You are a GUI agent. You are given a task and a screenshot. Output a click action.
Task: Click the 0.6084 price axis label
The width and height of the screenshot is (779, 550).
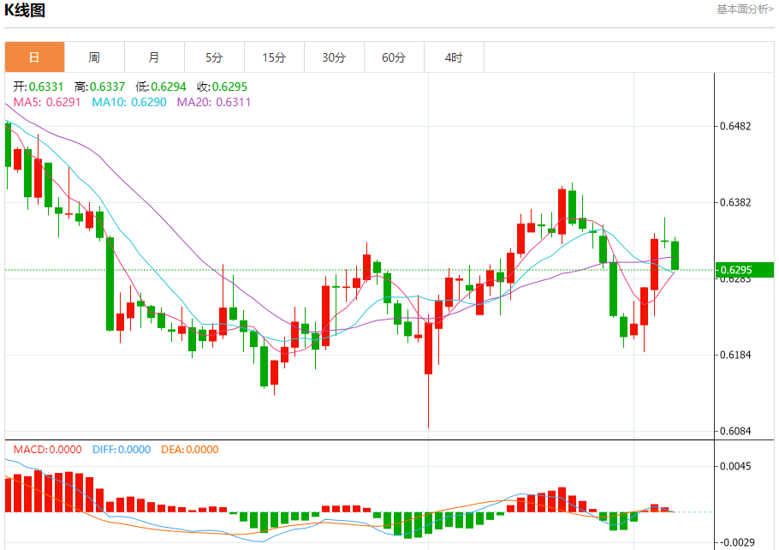coord(735,431)
